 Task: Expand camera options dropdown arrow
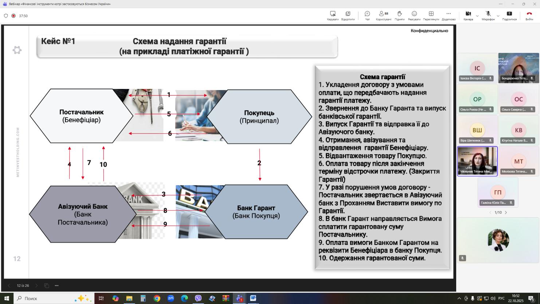(477, 16)
